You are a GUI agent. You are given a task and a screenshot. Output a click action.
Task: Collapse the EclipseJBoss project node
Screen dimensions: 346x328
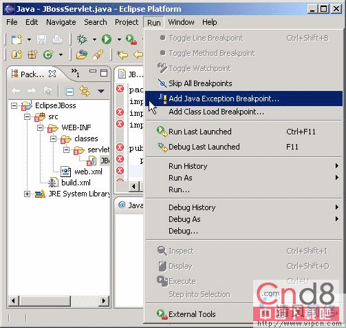click(x=14, y=105)
